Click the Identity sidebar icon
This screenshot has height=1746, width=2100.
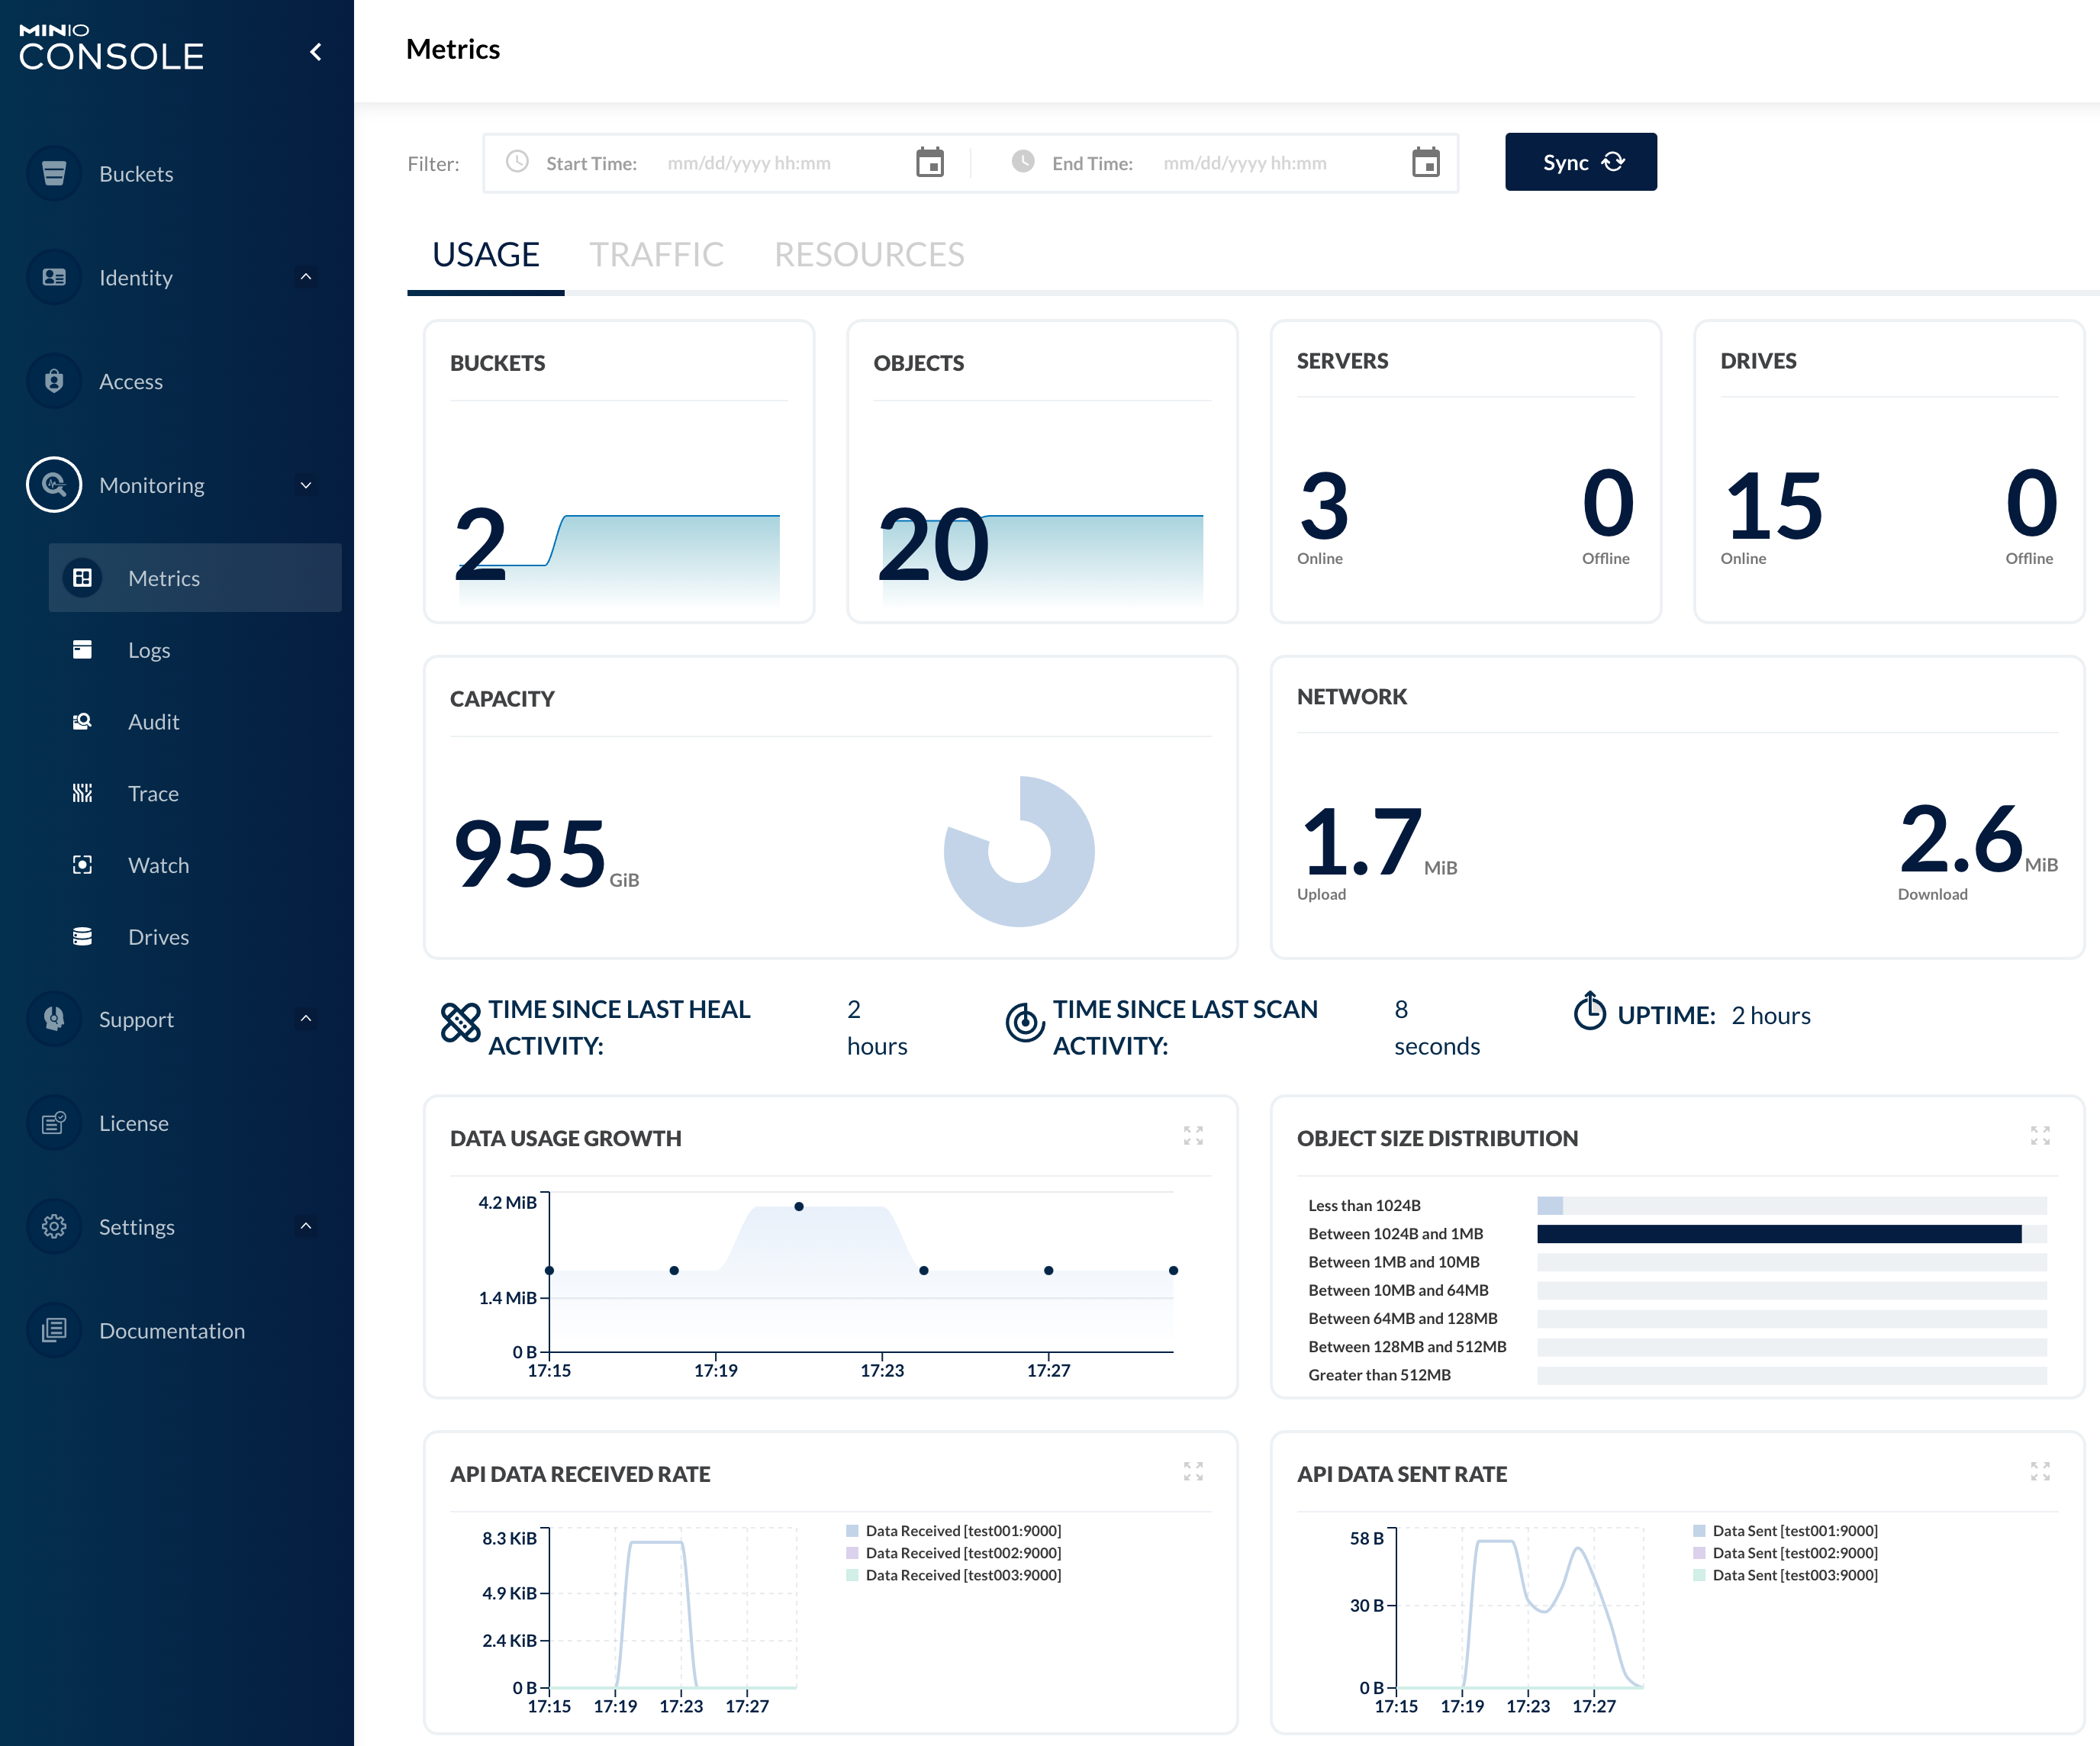(54, 277)
